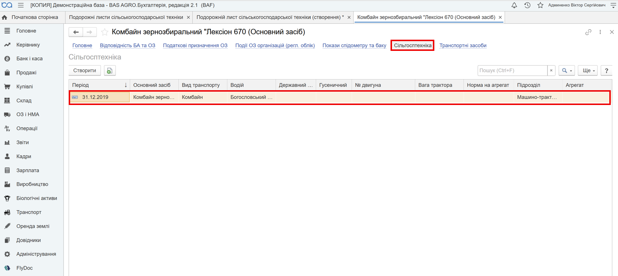Create by copying icon next to Створити
The width and height of the screenshot is (618, 276).
pyautogui.click(x=110, y=71)
